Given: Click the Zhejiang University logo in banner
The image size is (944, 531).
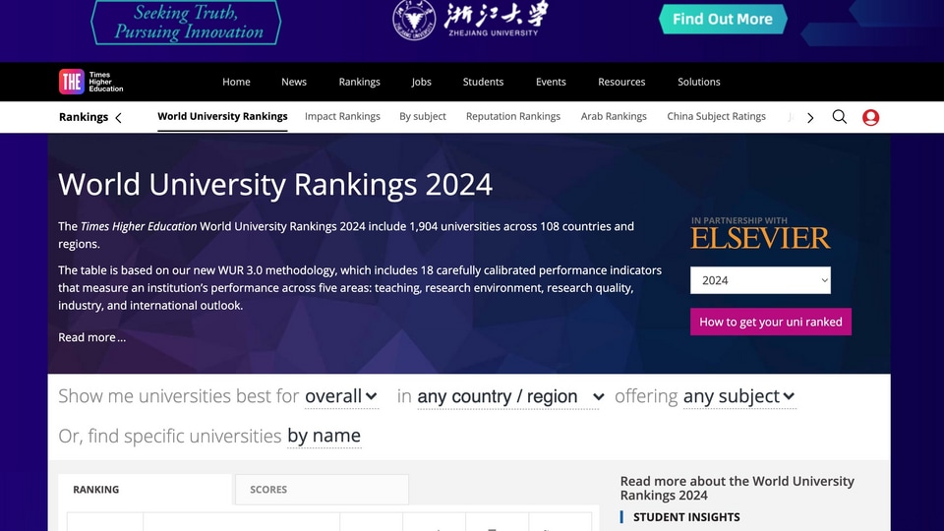Looking at the screenshot, I should pyautogui.click(x=470, y=20).
